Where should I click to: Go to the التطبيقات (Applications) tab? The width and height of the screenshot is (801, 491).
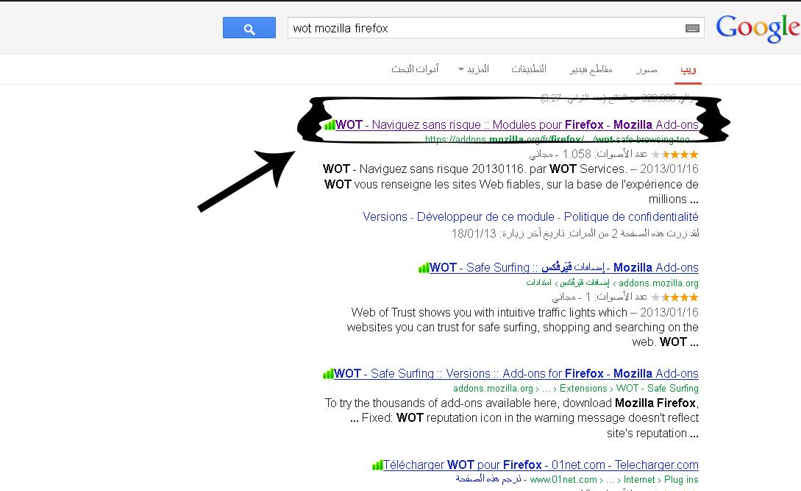[x=529, y=69]
